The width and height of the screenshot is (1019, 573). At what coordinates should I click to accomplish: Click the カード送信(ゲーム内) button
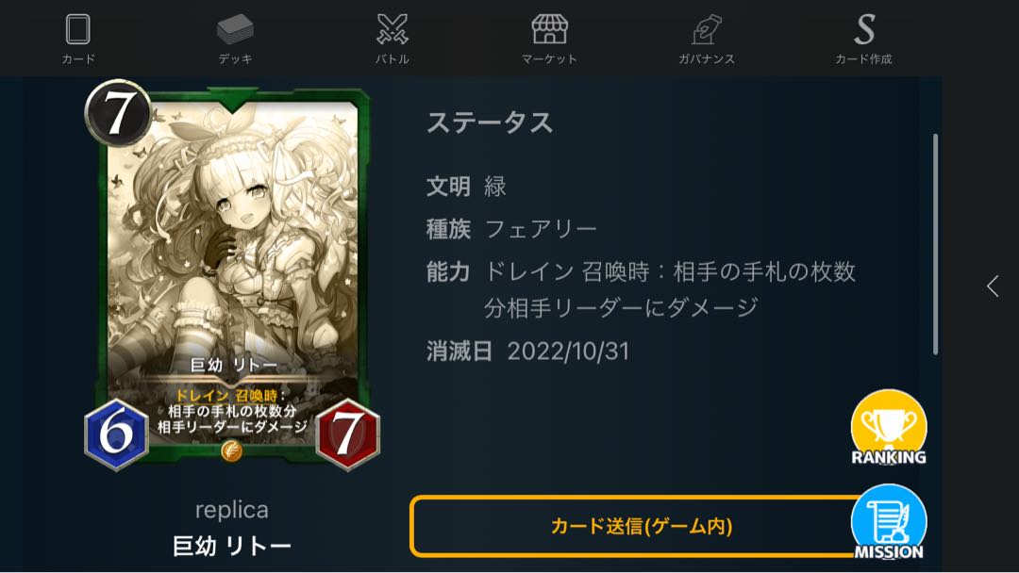point(640,526)
